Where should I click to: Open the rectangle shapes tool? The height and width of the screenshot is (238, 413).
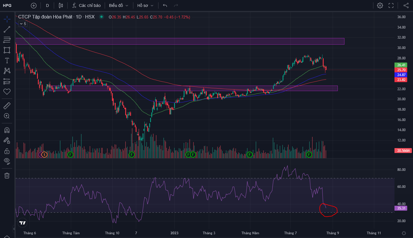pos(7,50)
